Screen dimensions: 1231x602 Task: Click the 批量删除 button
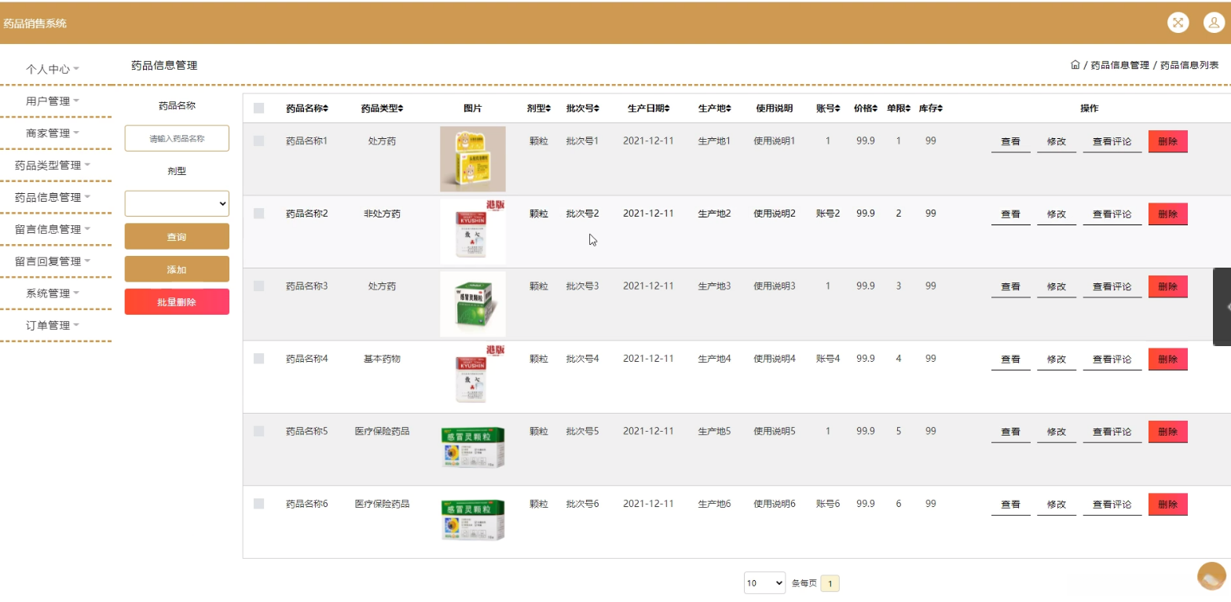[177, 302]
